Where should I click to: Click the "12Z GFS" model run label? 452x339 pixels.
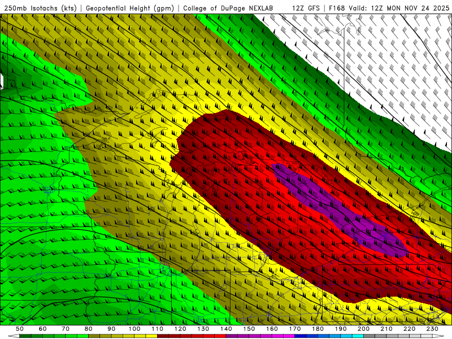coord(306,8)
